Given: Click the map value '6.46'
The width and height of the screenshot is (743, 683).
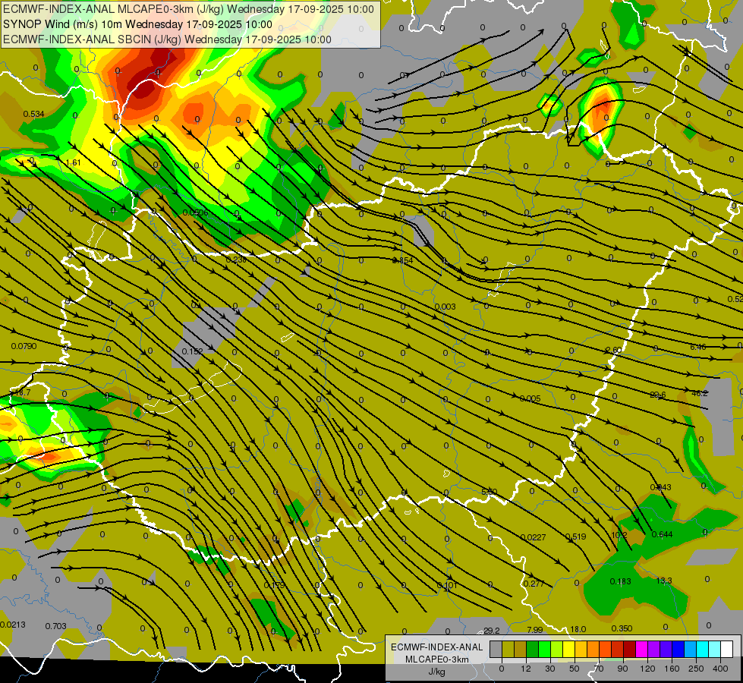Looking at the screenshot, I should click(698, 347).
